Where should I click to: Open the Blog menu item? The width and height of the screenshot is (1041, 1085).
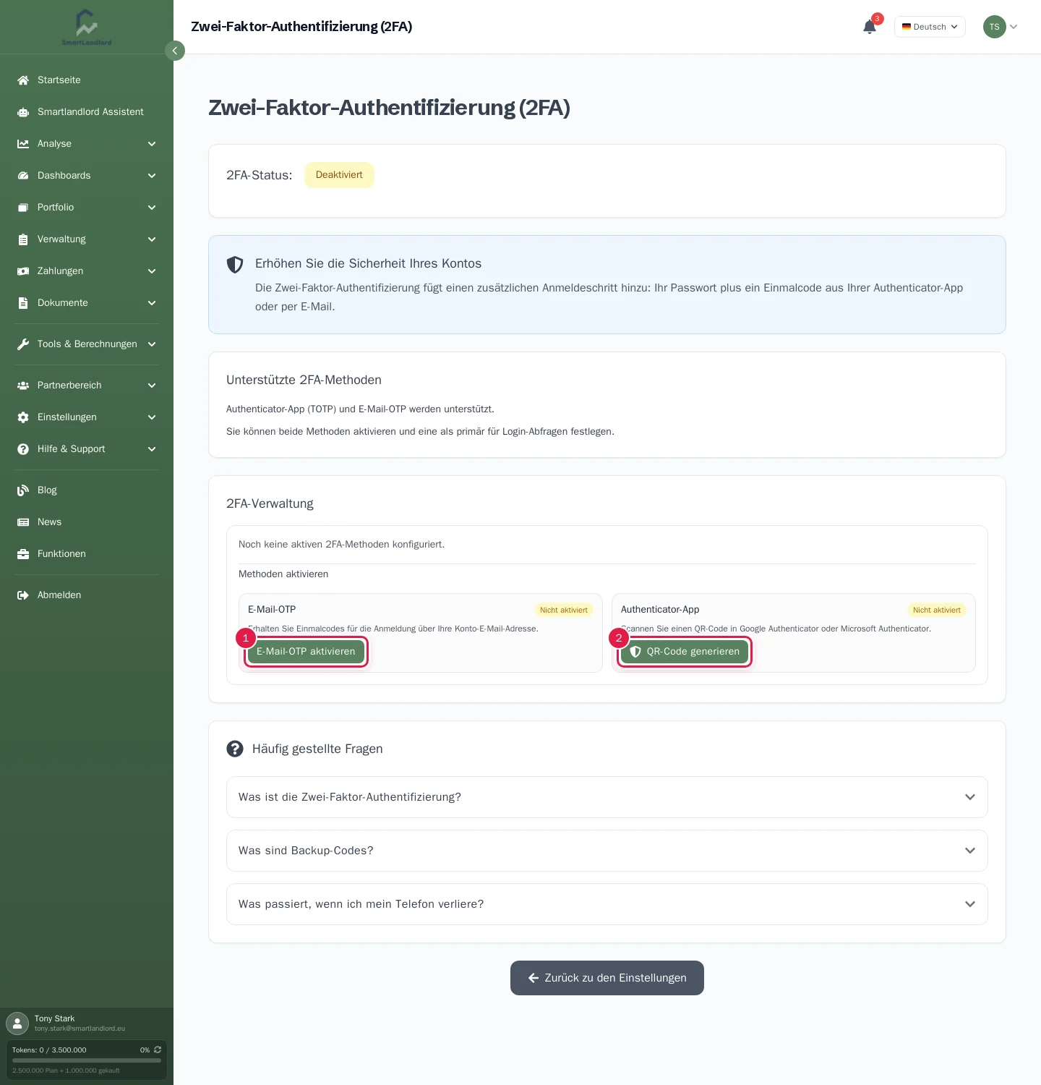point(87,490)
